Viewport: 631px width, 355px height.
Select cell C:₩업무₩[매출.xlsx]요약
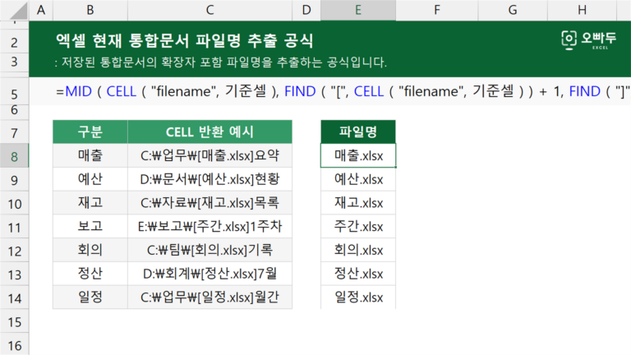pyautogui.click(x=210, y=155)
